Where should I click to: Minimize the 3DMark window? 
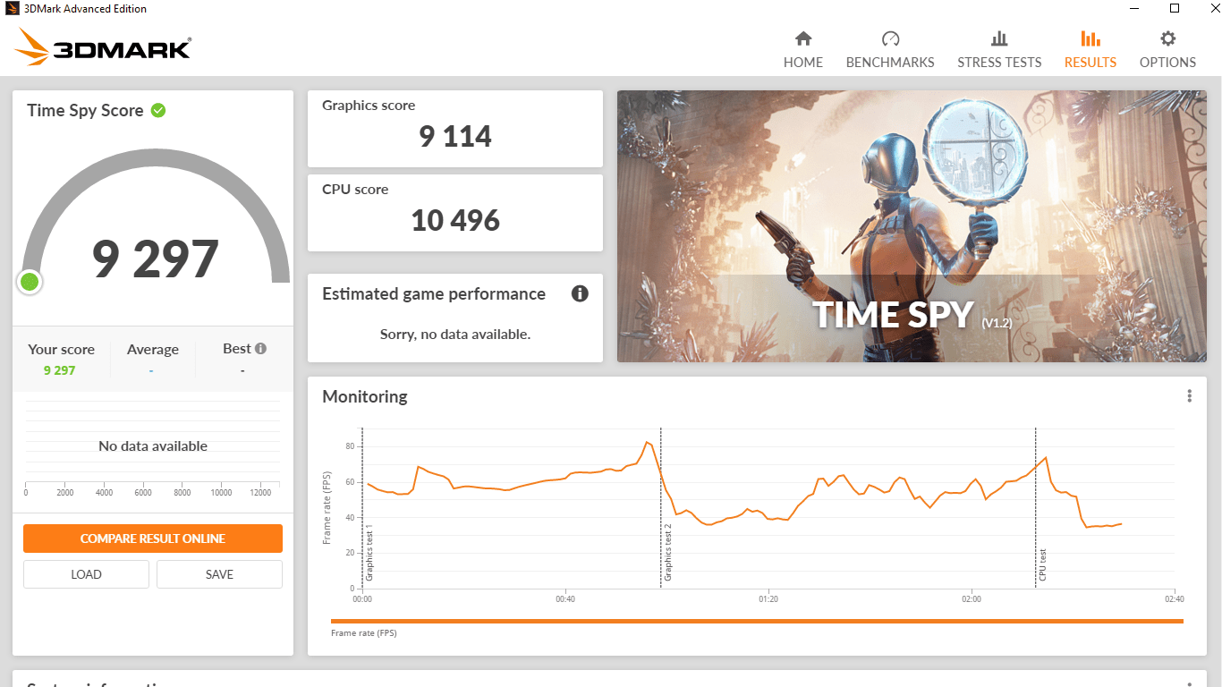1134,9
